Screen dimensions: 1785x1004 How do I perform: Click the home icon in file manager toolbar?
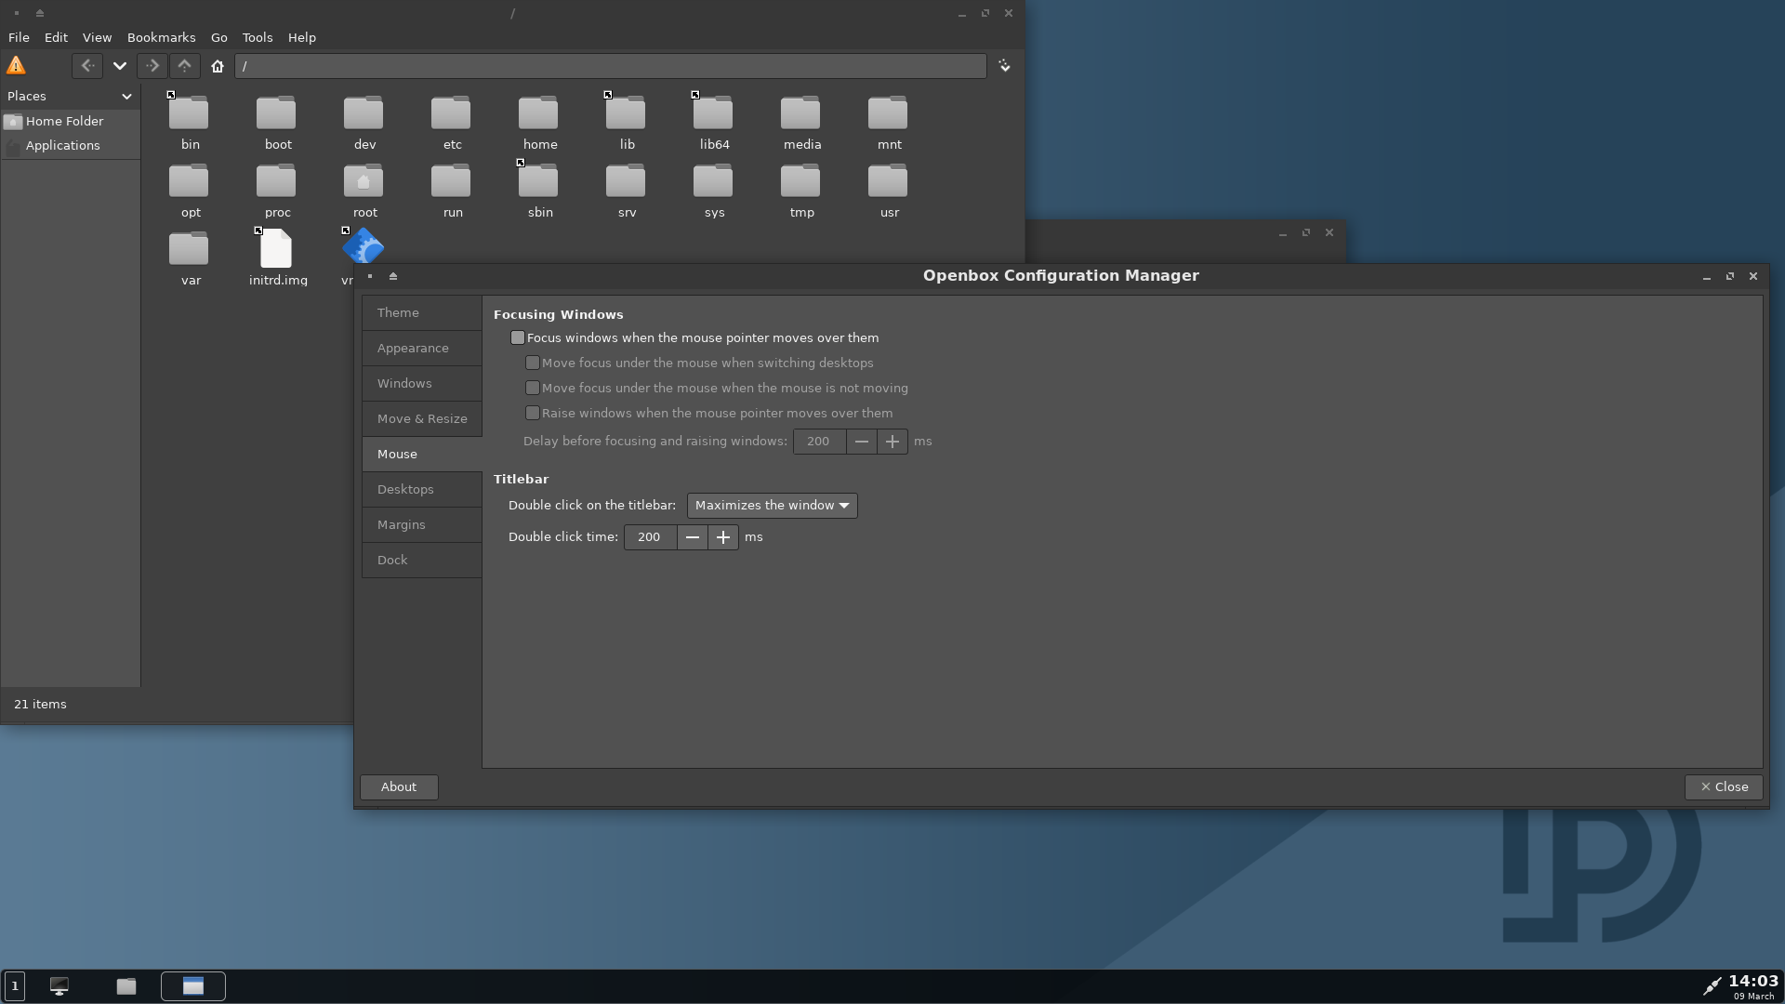click(218, 66)
